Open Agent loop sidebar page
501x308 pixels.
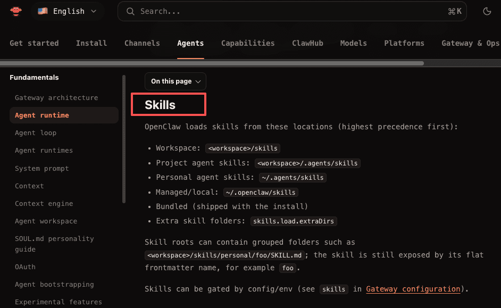(36, 133)
